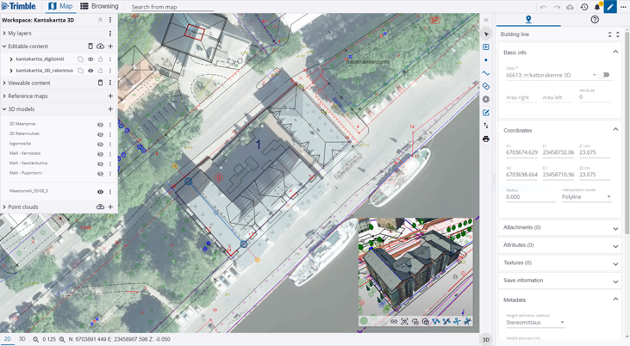The width and height of the screenshot is (630, 346).
Task: Switch to 2D view tab
Action: pyautogui.click(x=7, y=339)
